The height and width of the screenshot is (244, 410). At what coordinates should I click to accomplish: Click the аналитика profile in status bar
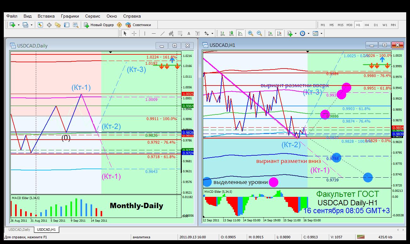141,237
